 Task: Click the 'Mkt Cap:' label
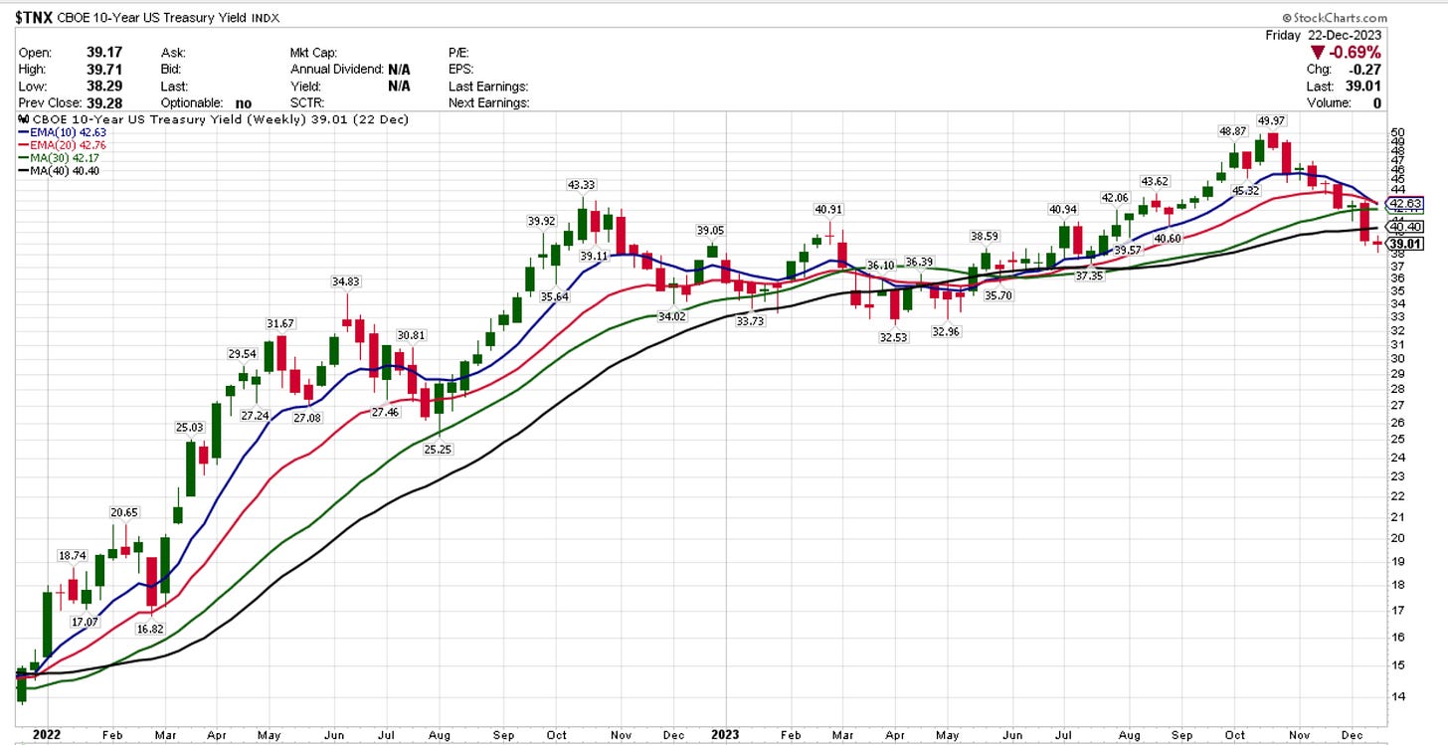coord(314,52)
